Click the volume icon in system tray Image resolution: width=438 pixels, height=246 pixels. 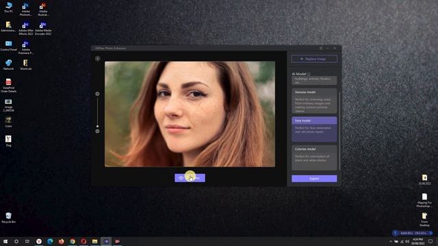tap(407, 241)
